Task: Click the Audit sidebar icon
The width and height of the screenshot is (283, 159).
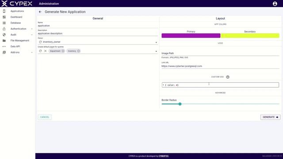Action: click(4, 34)
